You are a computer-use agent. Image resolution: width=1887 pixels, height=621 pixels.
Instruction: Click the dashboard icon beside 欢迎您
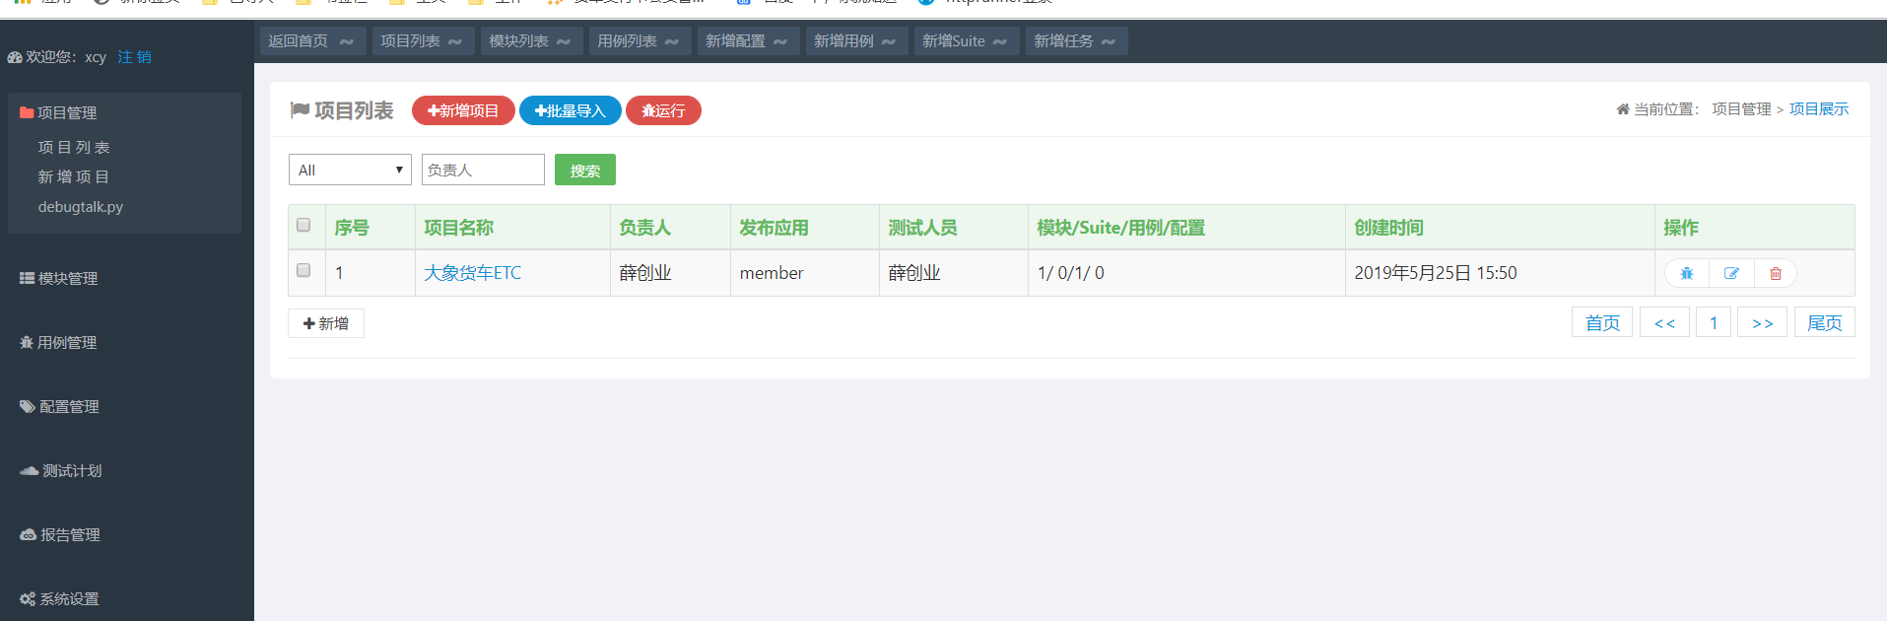click(x=15, y=57)
